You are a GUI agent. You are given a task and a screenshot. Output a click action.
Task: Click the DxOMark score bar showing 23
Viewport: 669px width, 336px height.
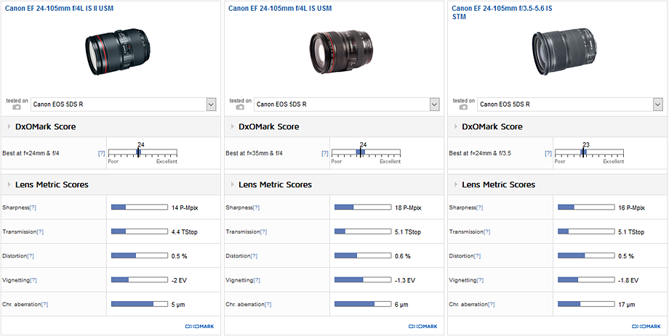click(x=590, y=152)
